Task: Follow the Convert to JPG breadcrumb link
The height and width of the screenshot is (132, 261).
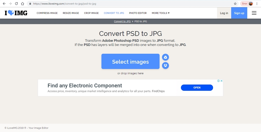Action: coord(122,21)
